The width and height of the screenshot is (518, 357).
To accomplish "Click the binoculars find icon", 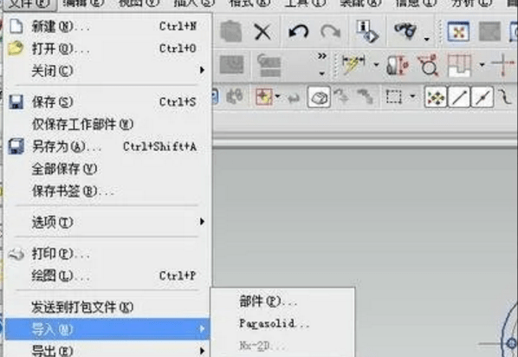I will (405, 30).
